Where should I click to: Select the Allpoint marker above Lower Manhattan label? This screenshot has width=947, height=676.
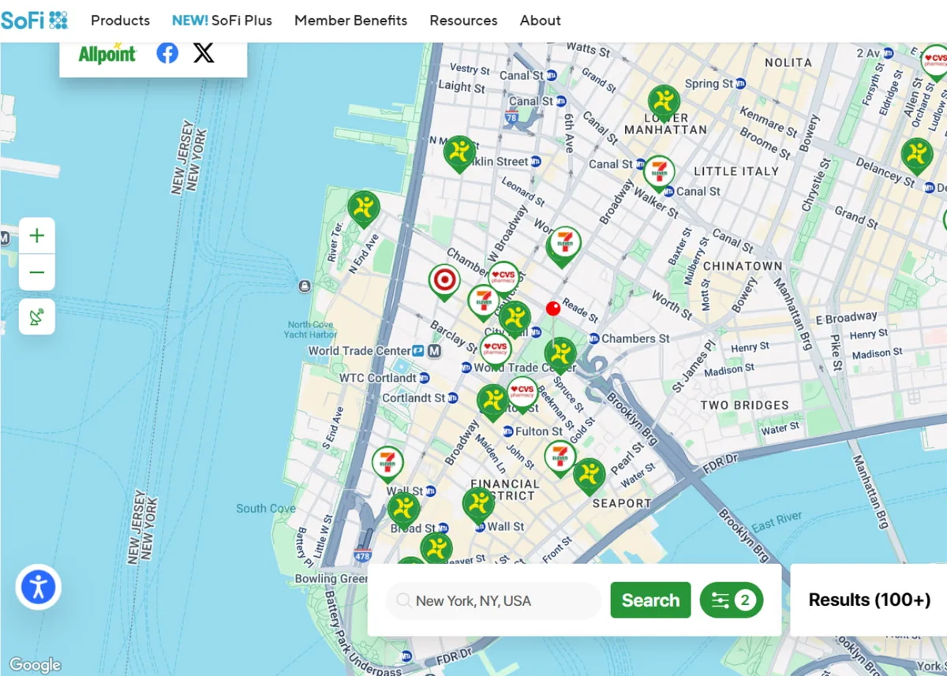coord(664,103)
